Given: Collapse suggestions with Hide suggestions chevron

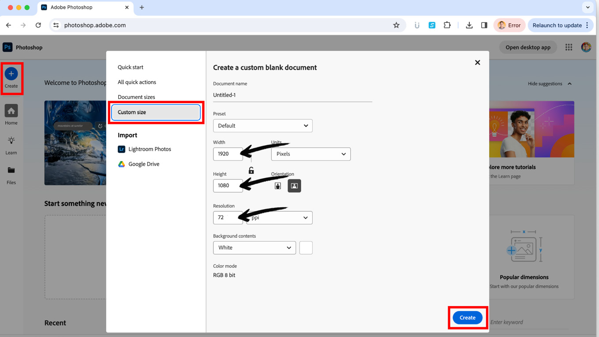Looking at the screenshot, I should (569, 84).
